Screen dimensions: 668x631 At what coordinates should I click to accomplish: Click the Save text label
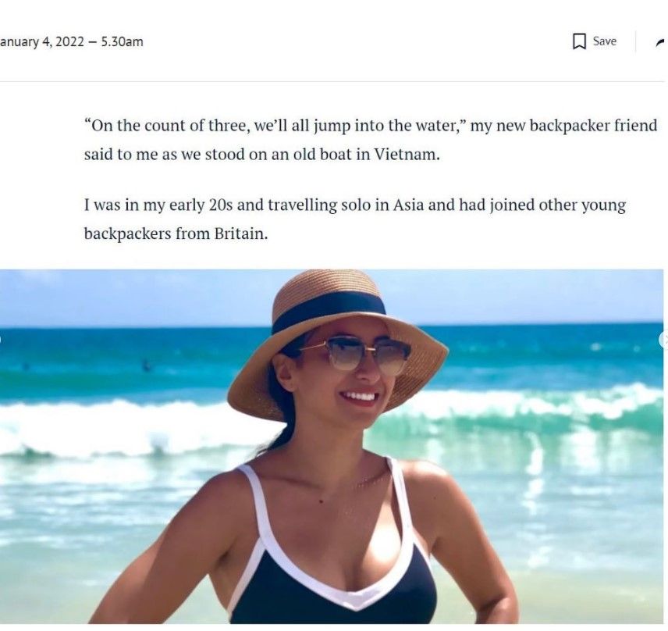click(x=604, y=41)
